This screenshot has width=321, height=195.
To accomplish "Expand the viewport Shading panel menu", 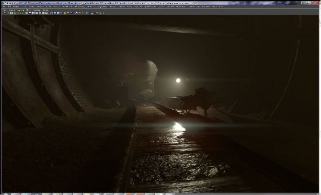I will click(12, 10).
